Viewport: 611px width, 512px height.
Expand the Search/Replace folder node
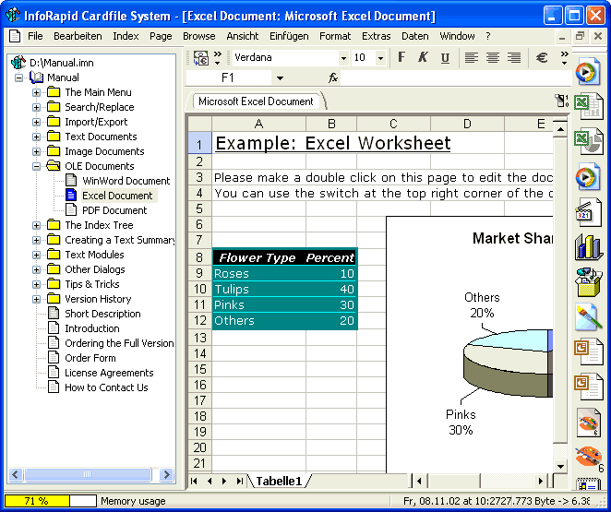pyautogui.click(x=36, y=107)
